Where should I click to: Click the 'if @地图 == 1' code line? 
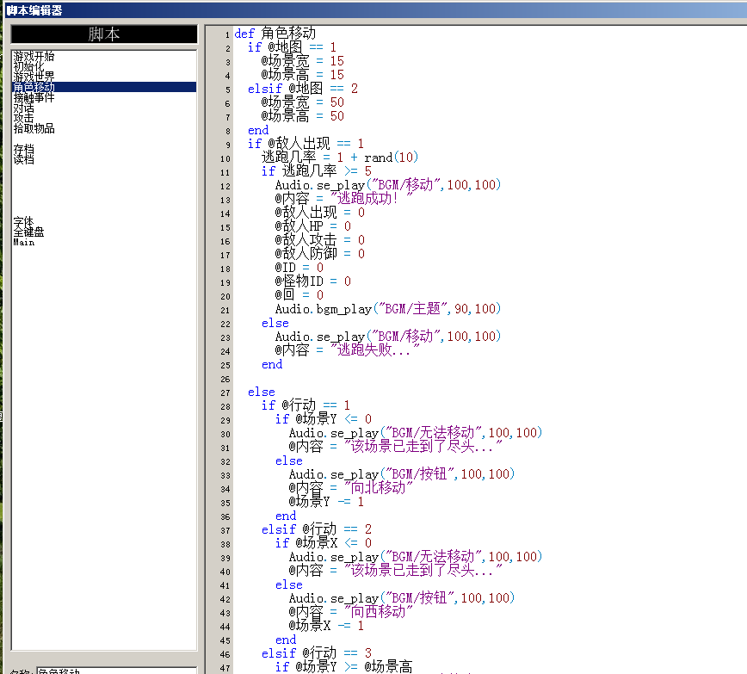(x=292, y=47)
